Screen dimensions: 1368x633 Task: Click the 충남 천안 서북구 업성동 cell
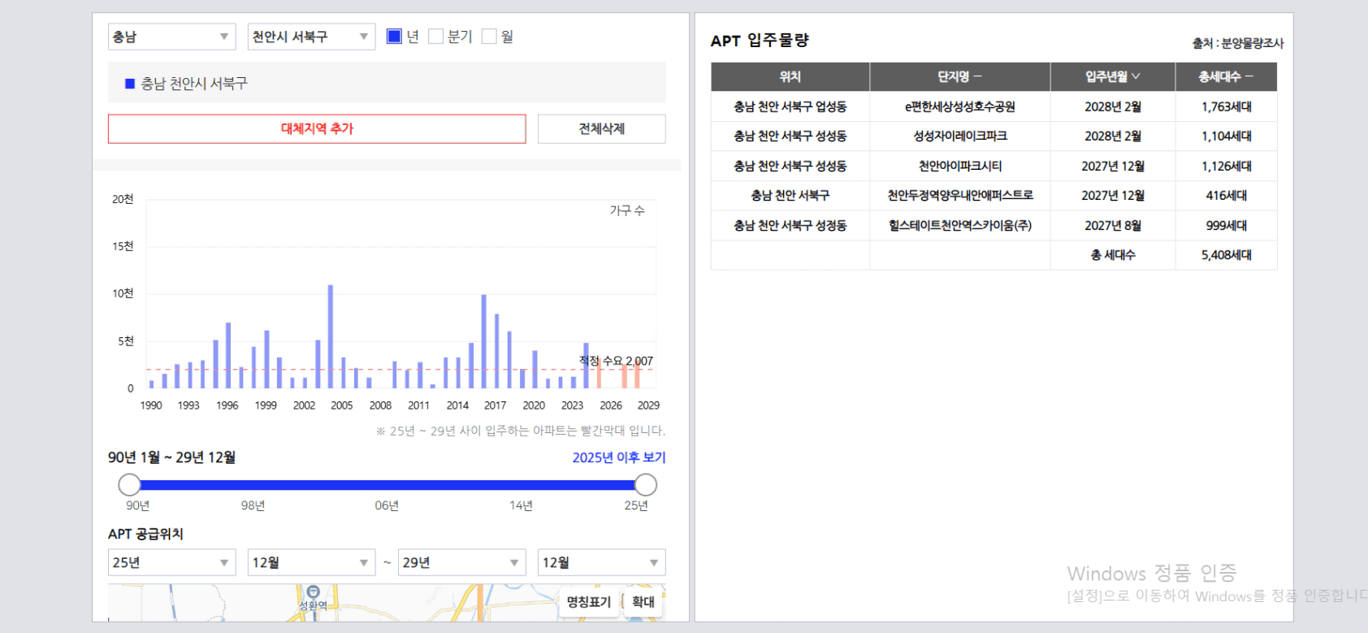click(x=790, y=106)
